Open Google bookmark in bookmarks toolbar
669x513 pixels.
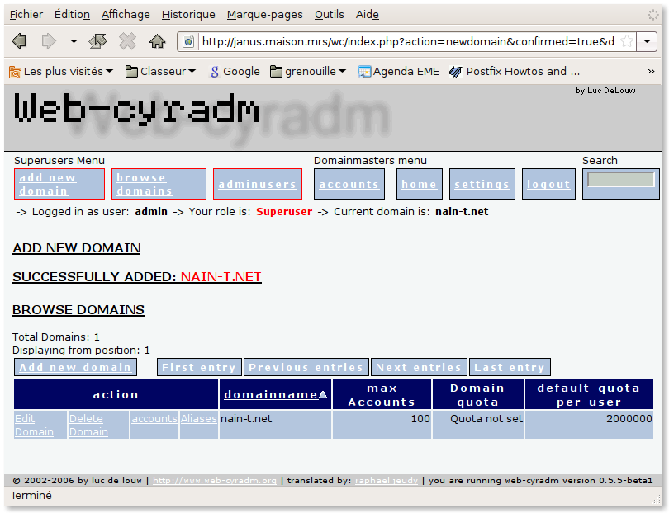(x=235, y=72)
